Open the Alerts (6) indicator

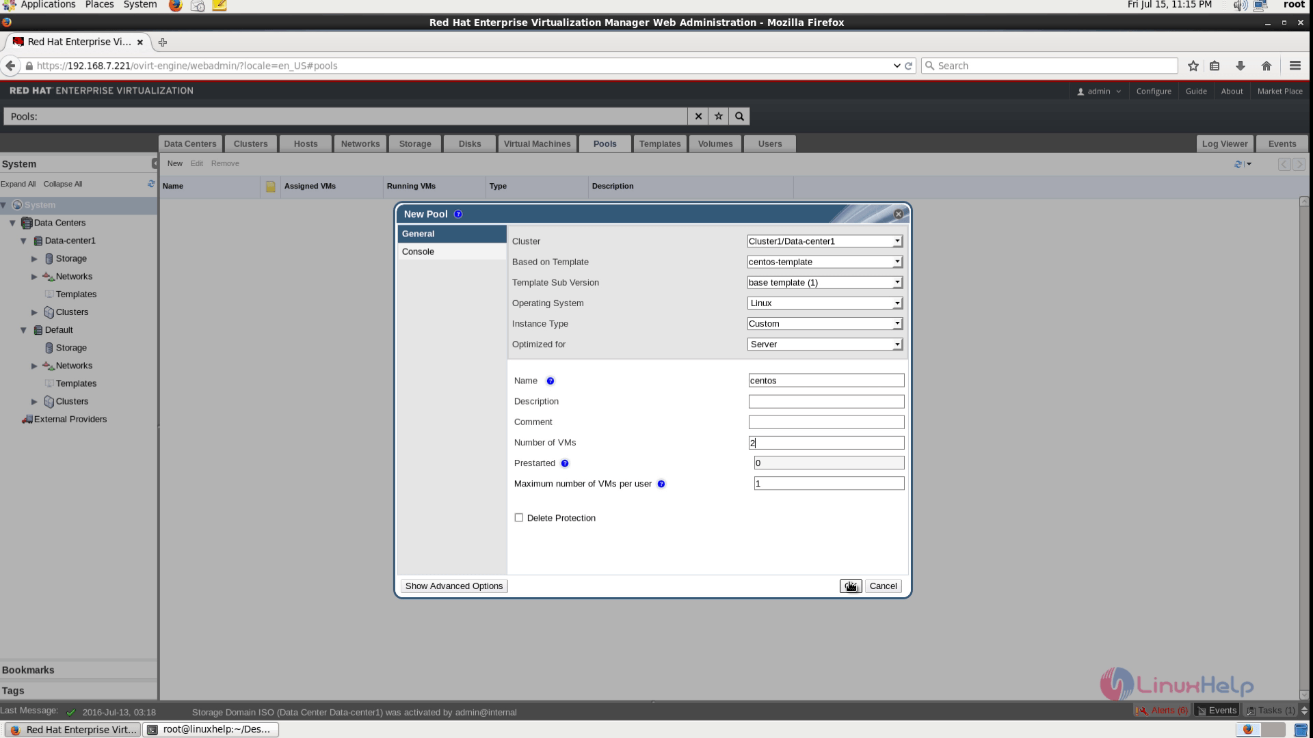1162,711
